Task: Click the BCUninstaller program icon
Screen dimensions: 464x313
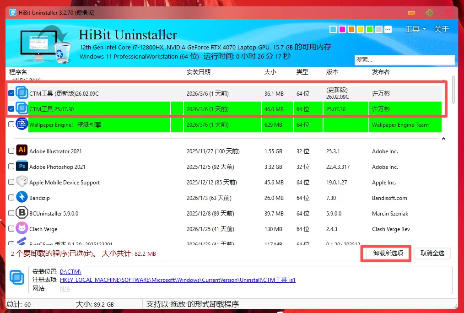Action: tap(22, 213)
